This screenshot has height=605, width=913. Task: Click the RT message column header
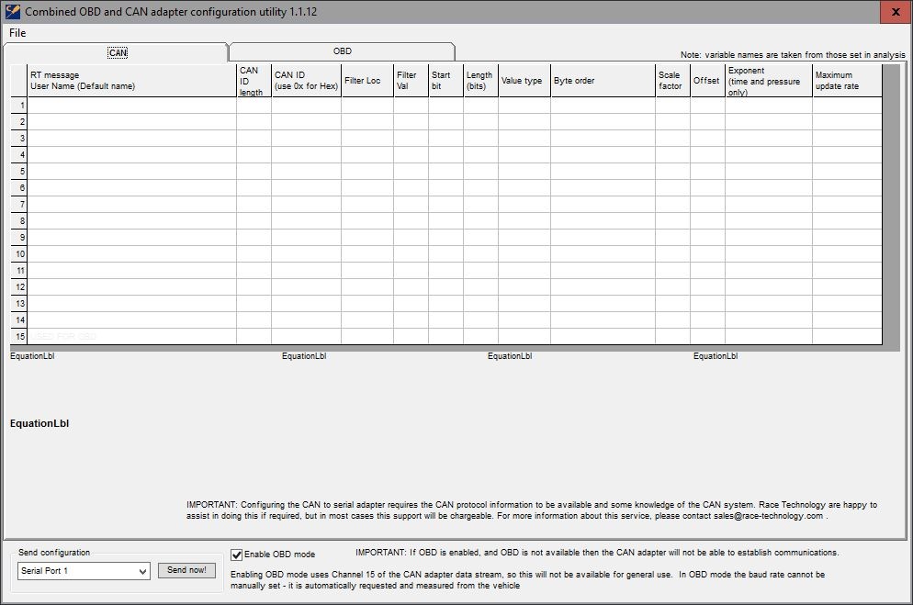131,81
